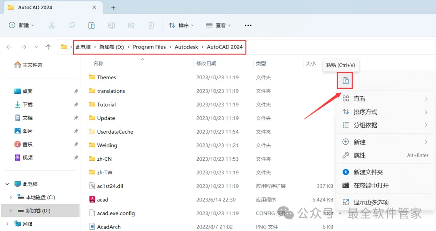This screenshot has height=231, width=436.
Task: Click AutoCAD 2024 in address path
Action: [x=225, y=47]
